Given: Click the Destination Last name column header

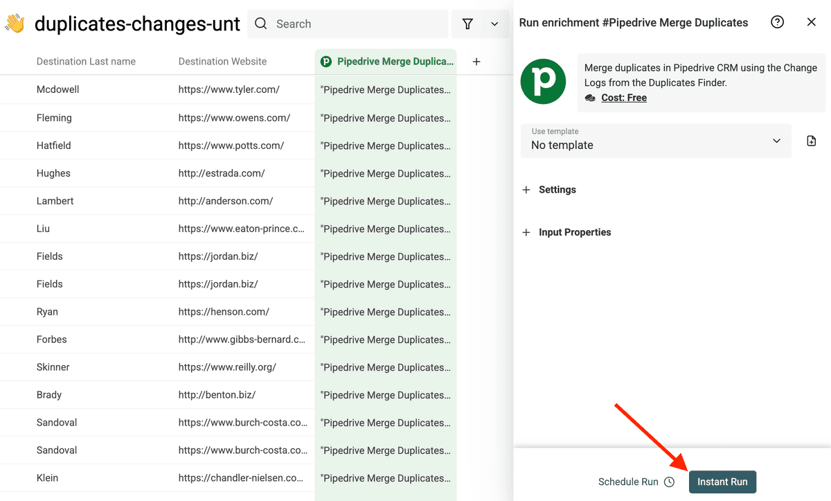Looking at the screenshot, I should click(x=86, y=62).
